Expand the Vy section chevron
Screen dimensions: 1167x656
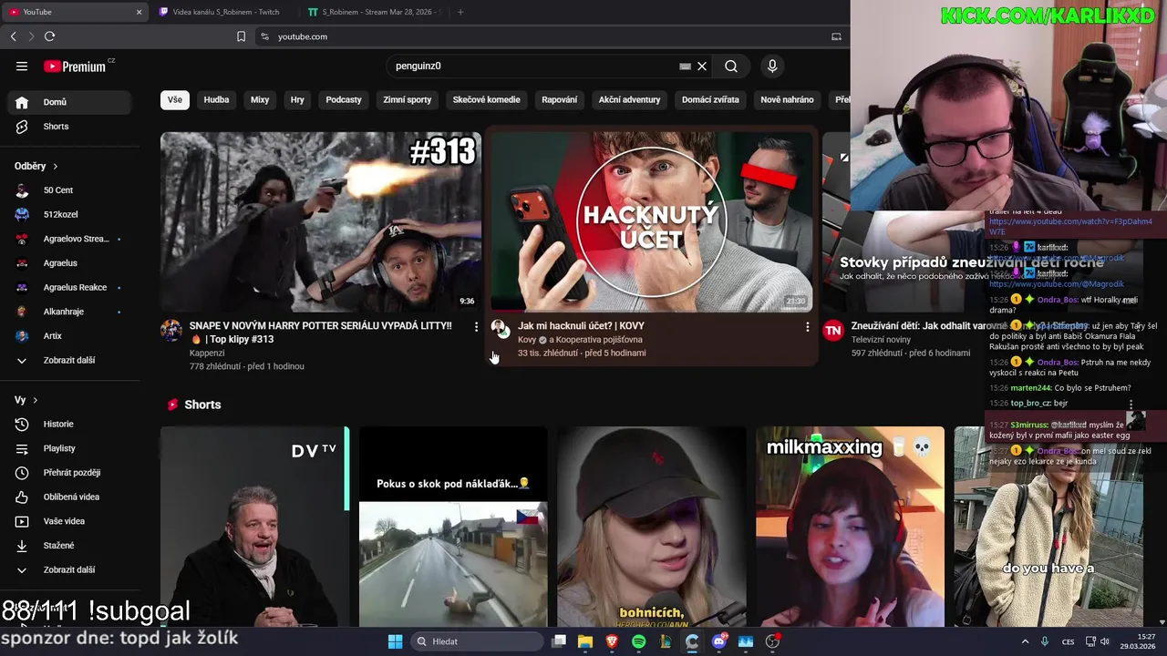[36, 400]
